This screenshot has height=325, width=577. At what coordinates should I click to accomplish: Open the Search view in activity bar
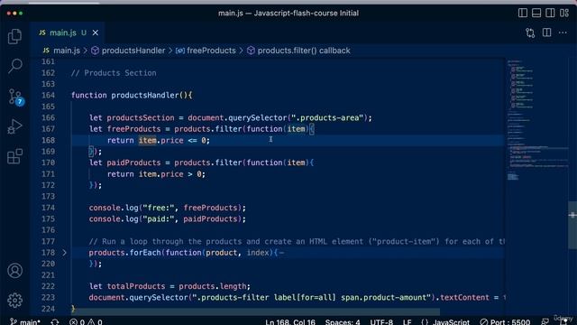[14, 66]
